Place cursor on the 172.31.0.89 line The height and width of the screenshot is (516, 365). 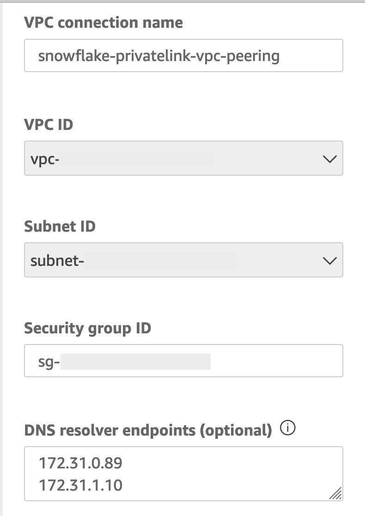(80, 462)
